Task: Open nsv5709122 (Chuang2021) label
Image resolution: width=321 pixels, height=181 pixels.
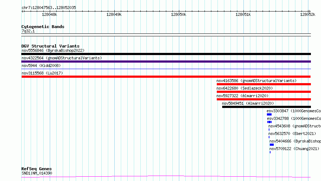Action: (x=294, y=149)
